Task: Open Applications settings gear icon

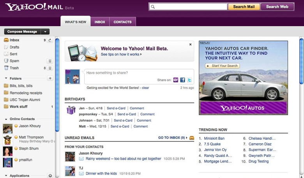Action: coord(50,176)
